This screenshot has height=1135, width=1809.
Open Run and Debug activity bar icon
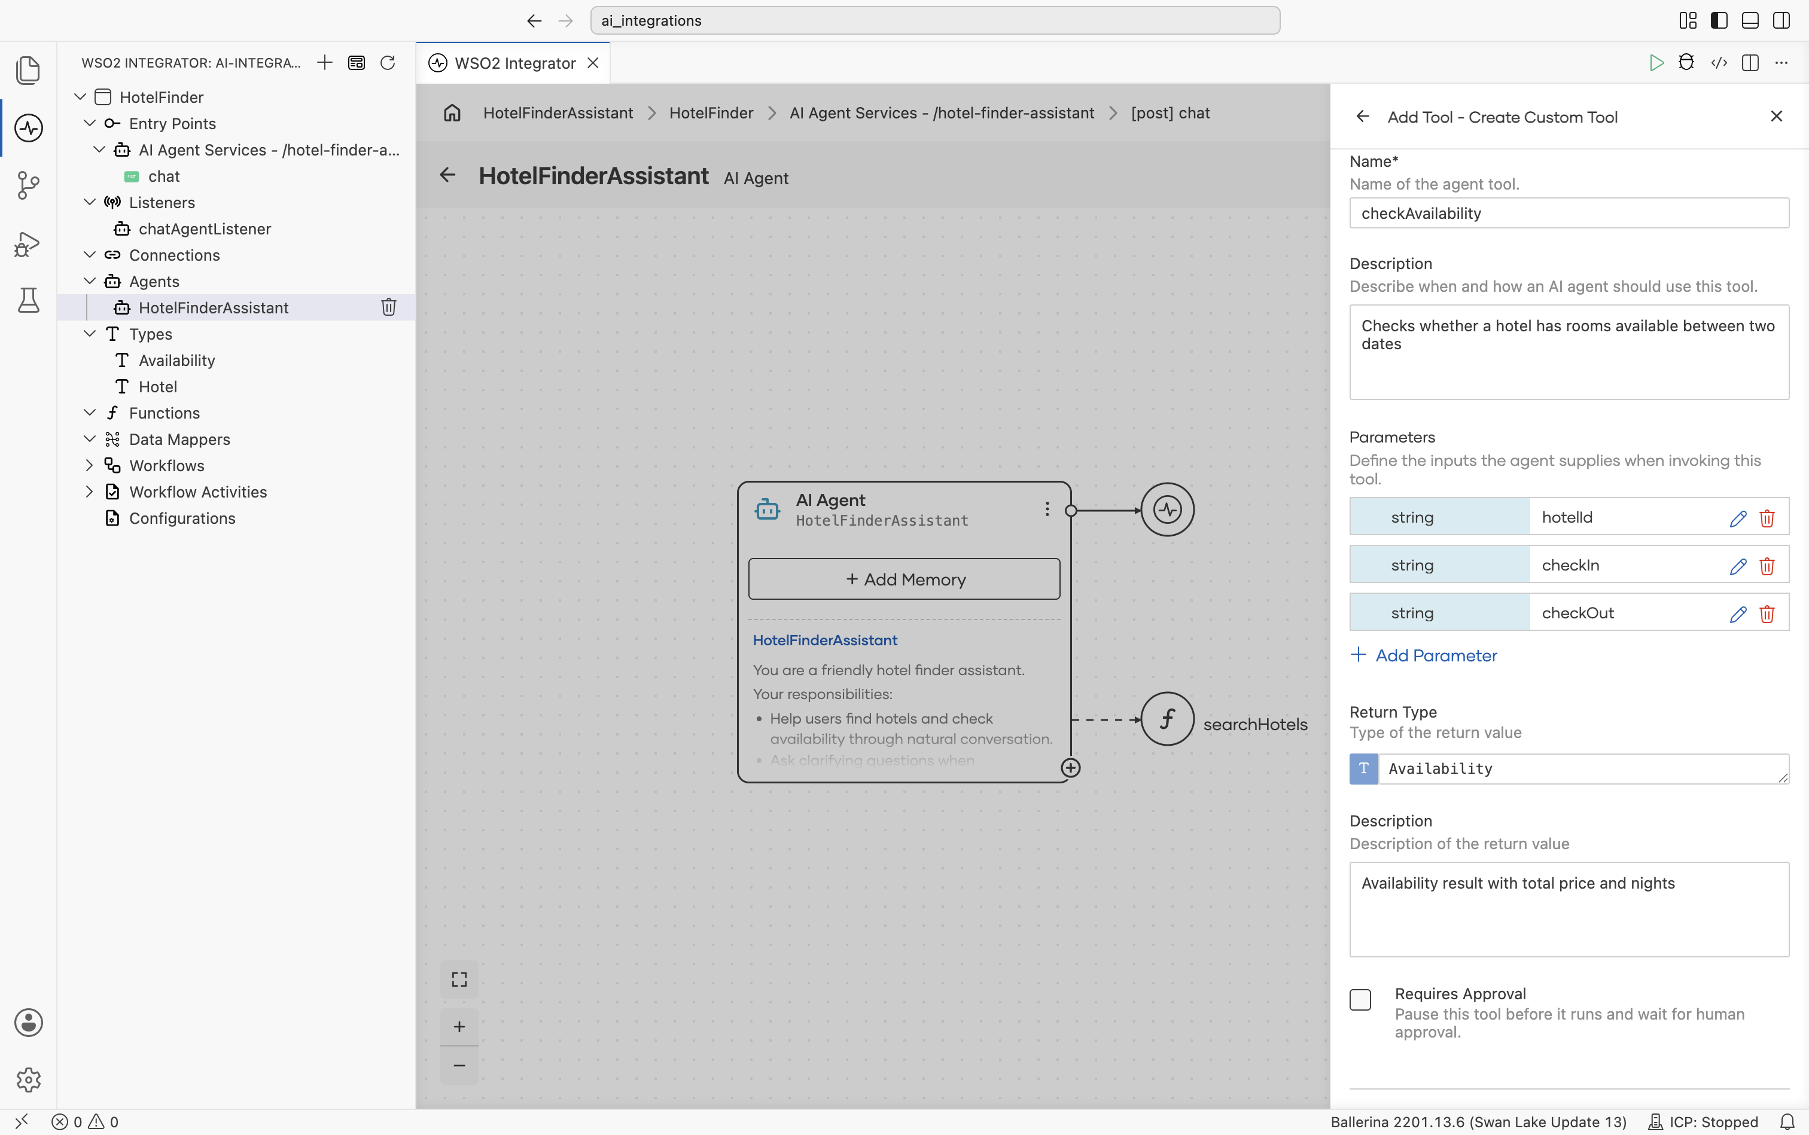coord(28,244)
